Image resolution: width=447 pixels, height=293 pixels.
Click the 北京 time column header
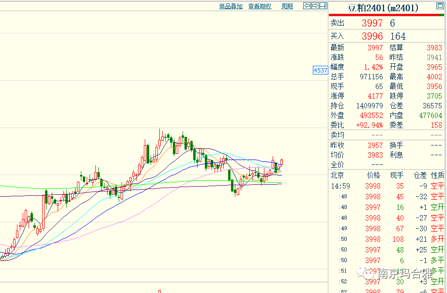pos(337,176)
